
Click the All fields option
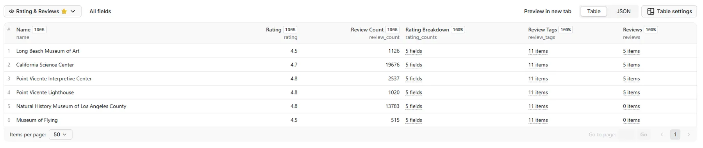click(x=100, y=11)
